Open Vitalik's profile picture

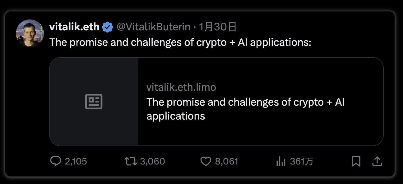click(x=30, y=33)
